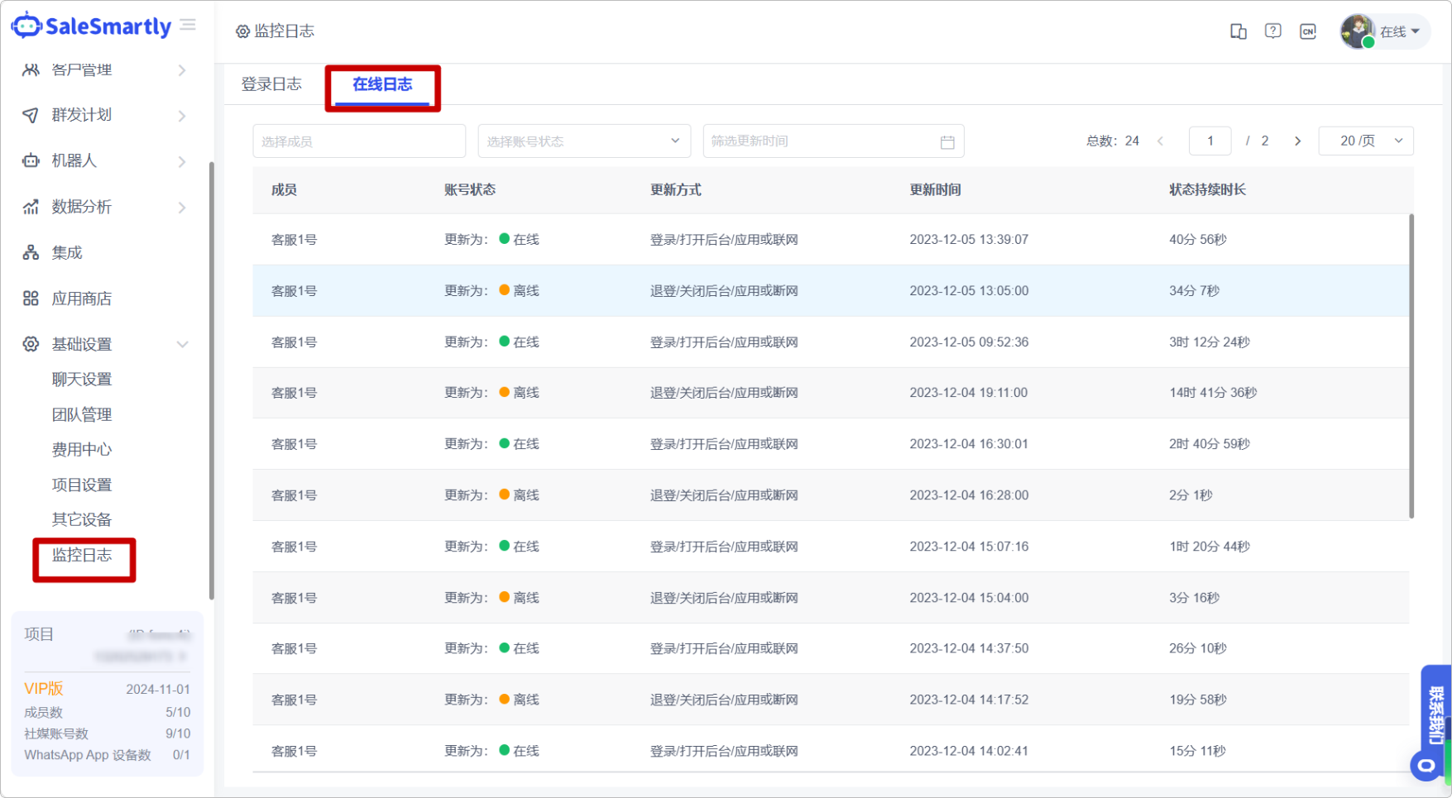Select the 在线日志 tab
The image size is (1452, 798).
(x=381, y=84)
